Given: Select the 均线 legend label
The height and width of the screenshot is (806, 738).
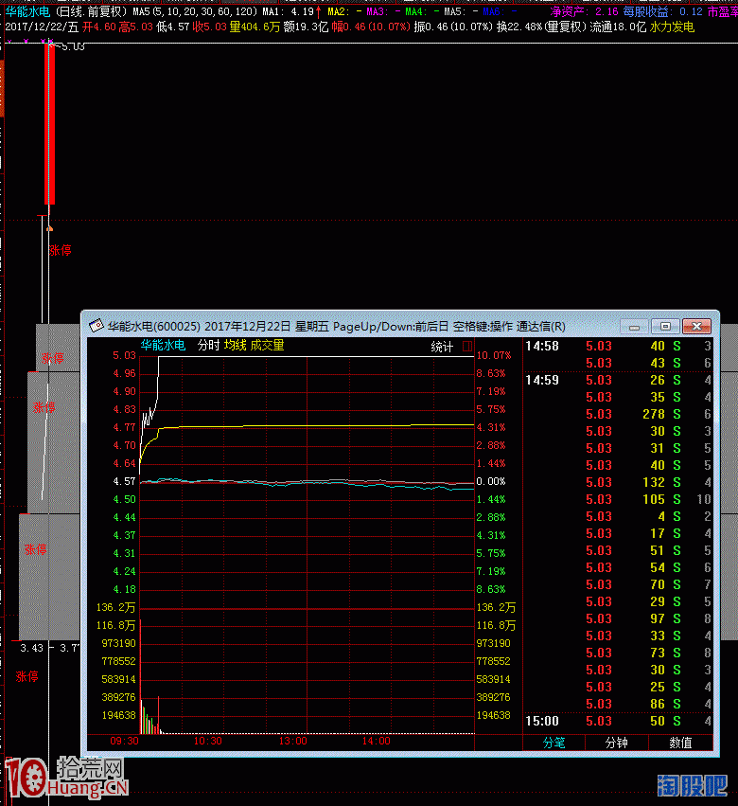Looking at the screenshot, I should pyautogui.click(x=235, y=345).
